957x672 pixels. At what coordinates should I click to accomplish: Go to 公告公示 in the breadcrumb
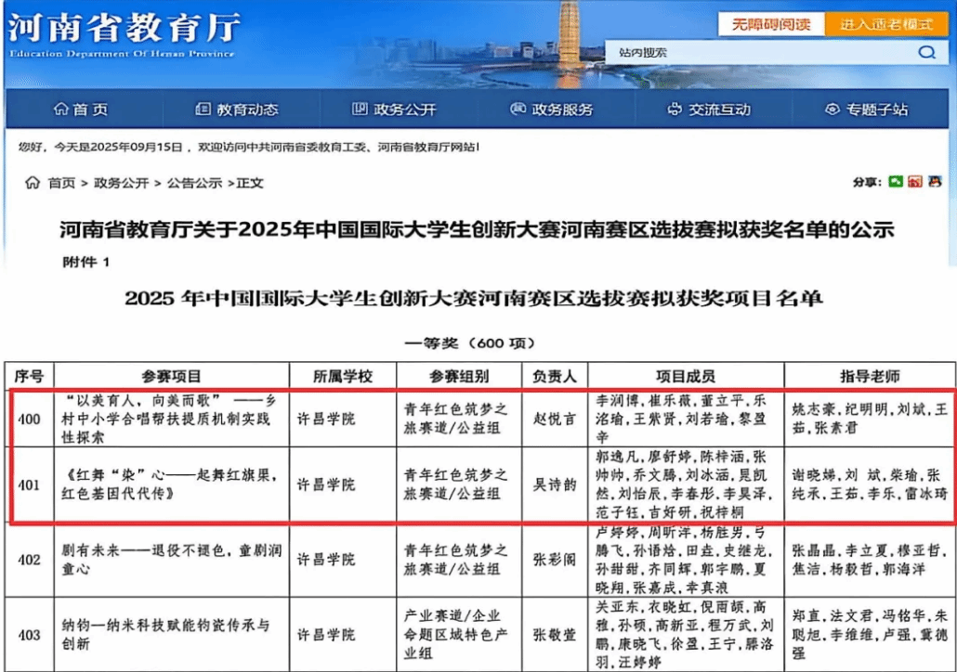point(194,183)
